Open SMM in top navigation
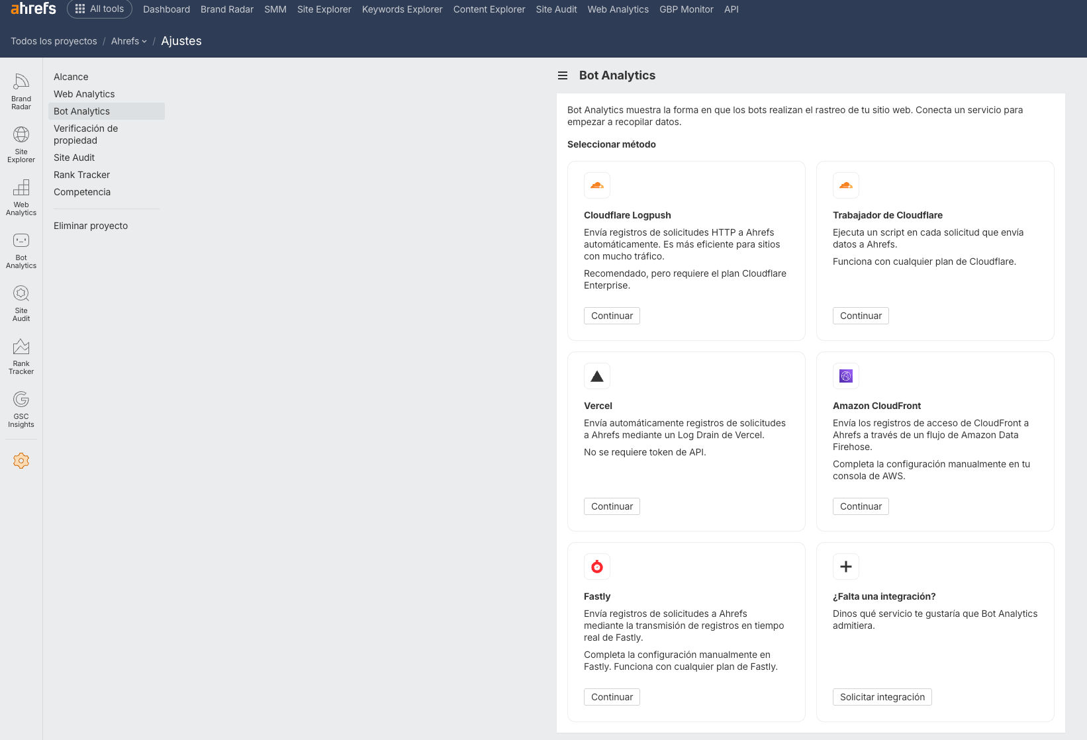Viewport: 1087px width, 740px height. click(x=275, y=9)
